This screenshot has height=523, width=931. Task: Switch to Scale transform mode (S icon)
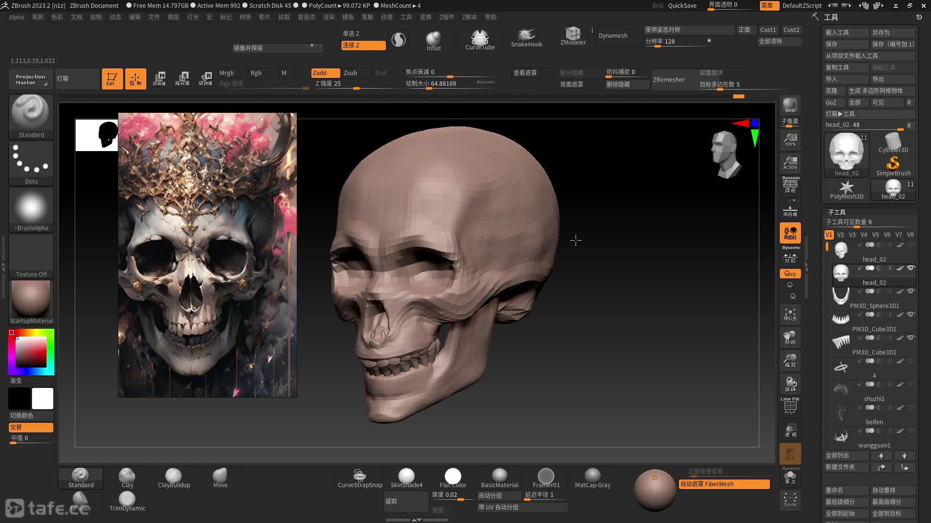(182, 78)
